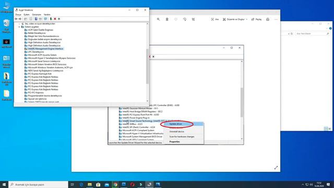The height and width of the screenshot is (188, 334).
Task: Click the disable device down-arrow icon
Action: (x=59, y=19)
